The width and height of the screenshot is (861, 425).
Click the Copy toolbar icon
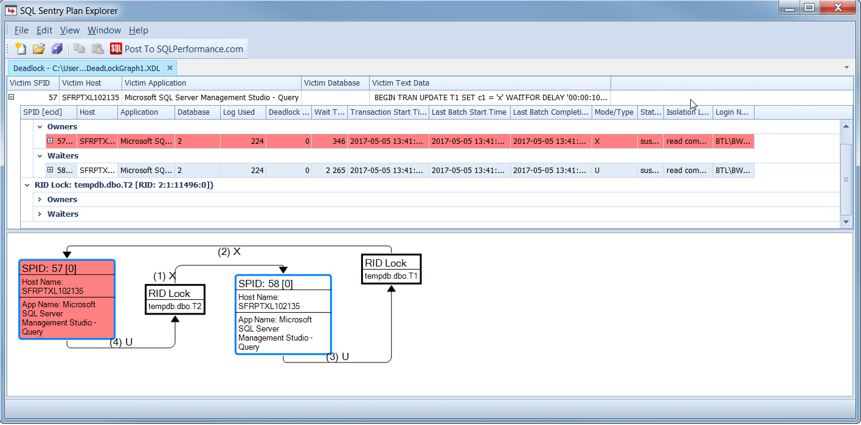79,49
